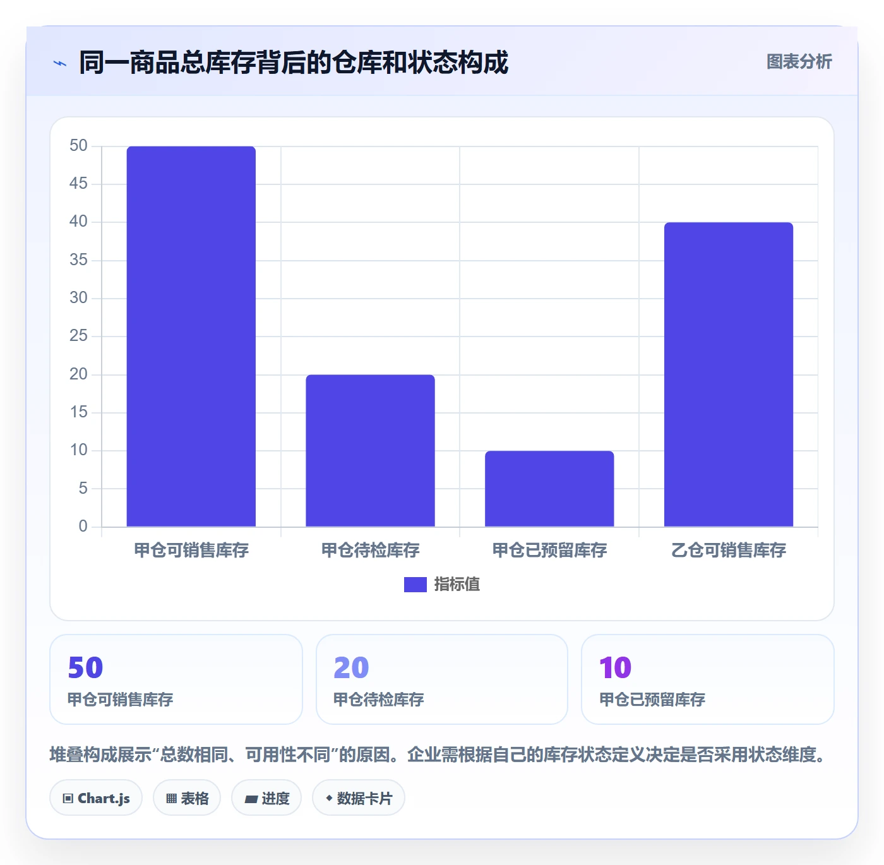
Task: Click the 指标值 legend label
Action: 457,585
